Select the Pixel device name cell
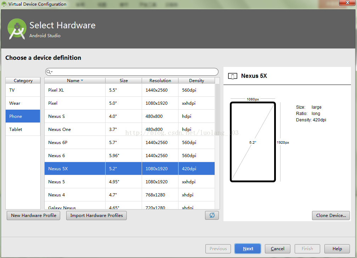 click(75, 103)
